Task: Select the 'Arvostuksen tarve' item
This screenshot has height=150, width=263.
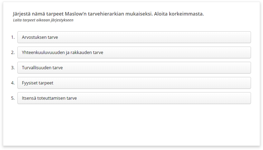Action: tap(134, 37)
